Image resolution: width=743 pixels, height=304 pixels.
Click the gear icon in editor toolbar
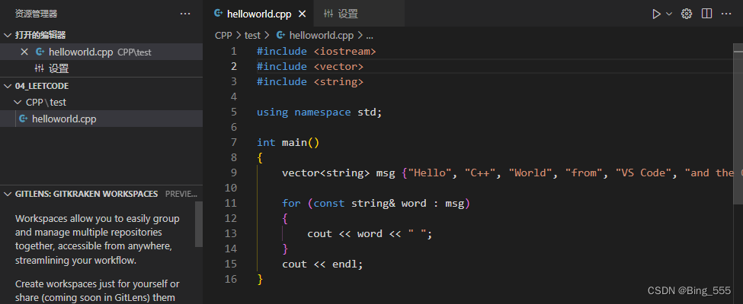coord(686,14)
